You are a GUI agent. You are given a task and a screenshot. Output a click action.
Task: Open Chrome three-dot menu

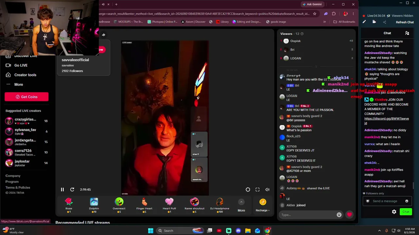point(353,14)
